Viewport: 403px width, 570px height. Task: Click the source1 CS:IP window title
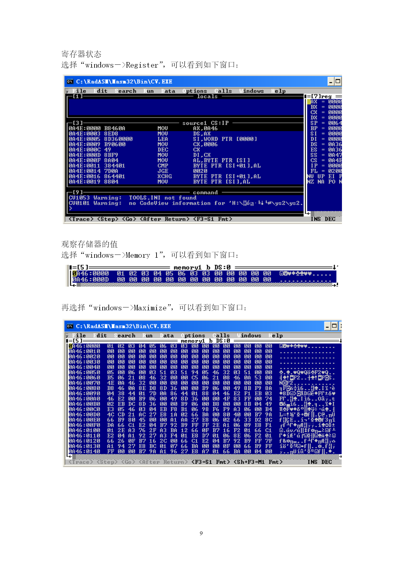coord(206,123)
